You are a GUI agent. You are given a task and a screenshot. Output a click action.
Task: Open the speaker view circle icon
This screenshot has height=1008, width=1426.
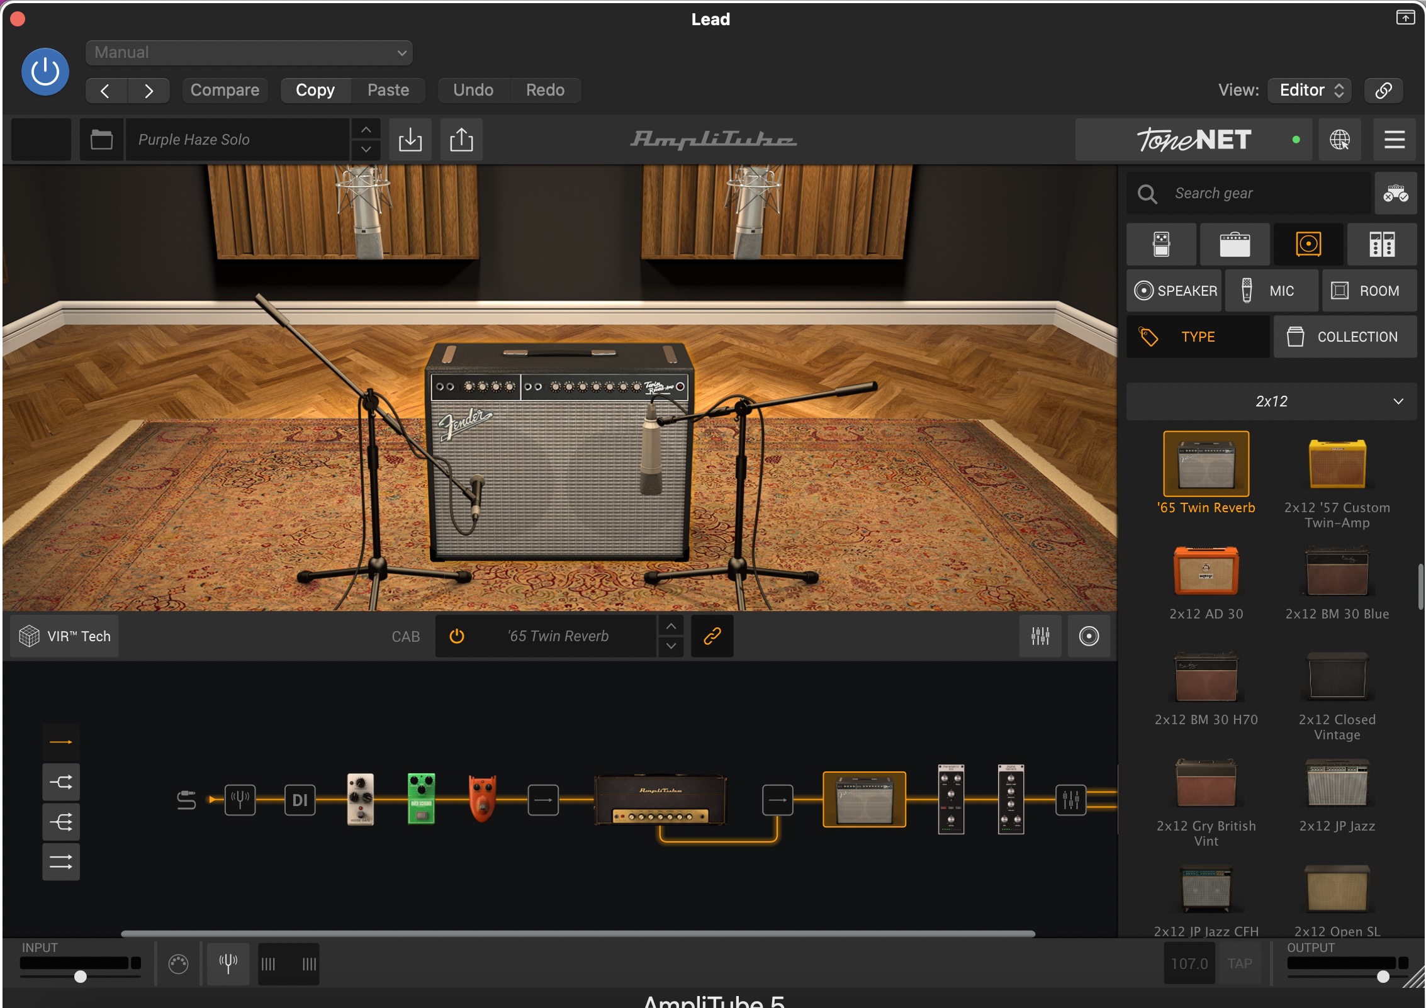[x=1089, y=636]
